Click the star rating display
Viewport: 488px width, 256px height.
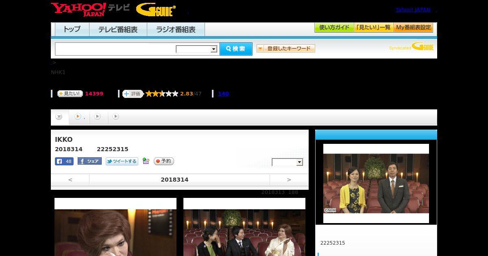(x=162, y=94)
